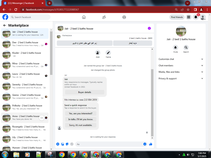Add people with the Add icon

(97, 53)
